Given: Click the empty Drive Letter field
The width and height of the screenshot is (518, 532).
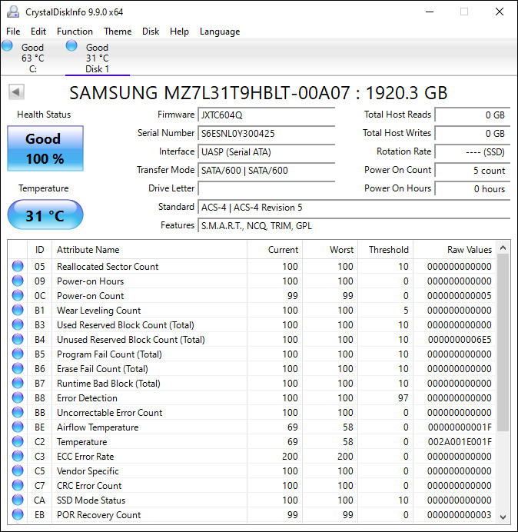Looking at the screenshot, I should [266, 188].
